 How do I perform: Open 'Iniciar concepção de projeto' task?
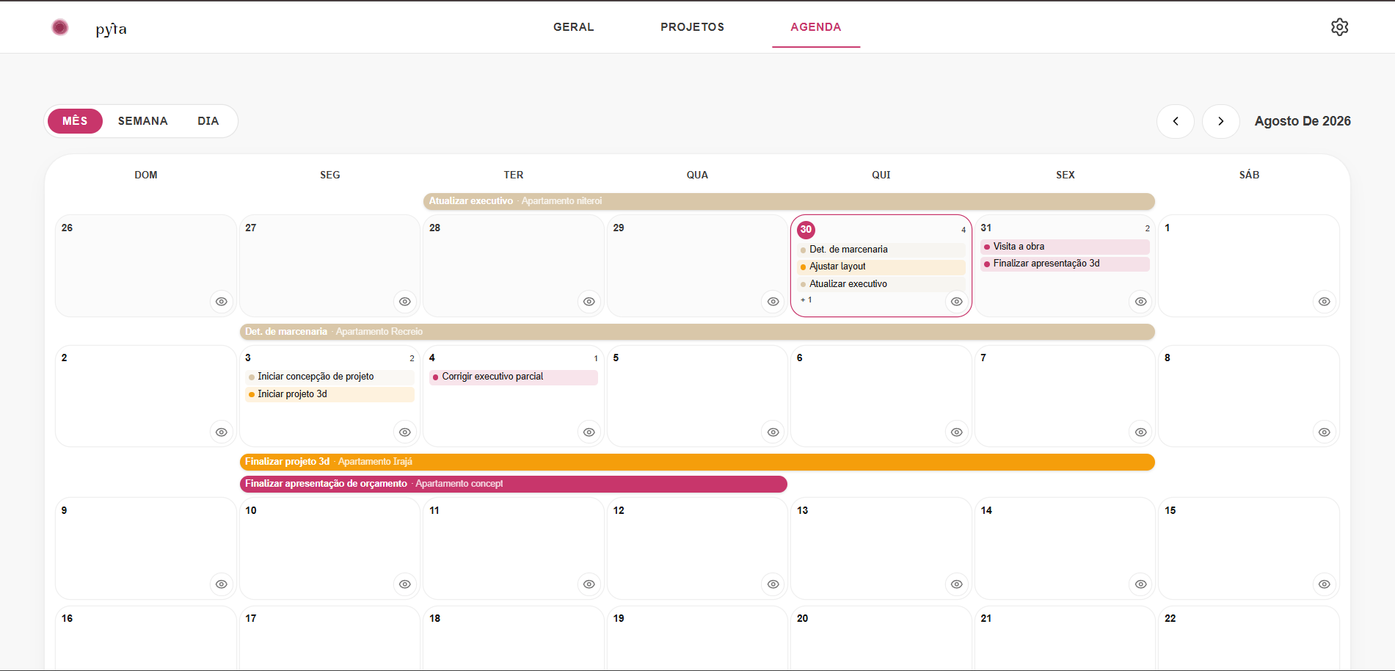point(330,377)
